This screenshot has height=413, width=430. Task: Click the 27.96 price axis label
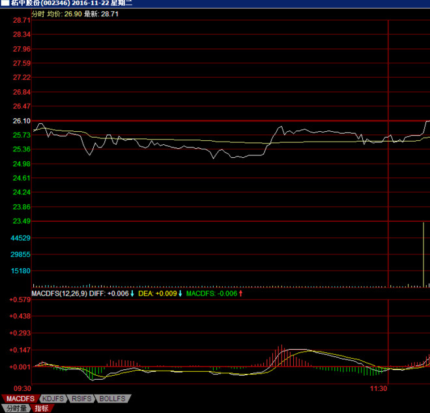[21, 49]
